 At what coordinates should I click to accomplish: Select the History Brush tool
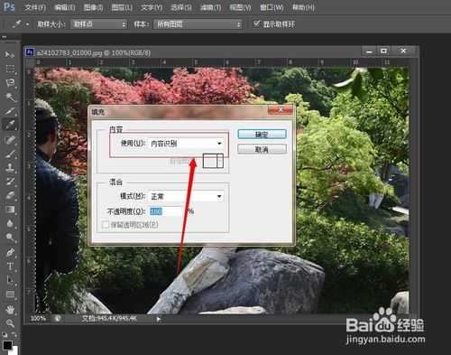tap(11, 182)
